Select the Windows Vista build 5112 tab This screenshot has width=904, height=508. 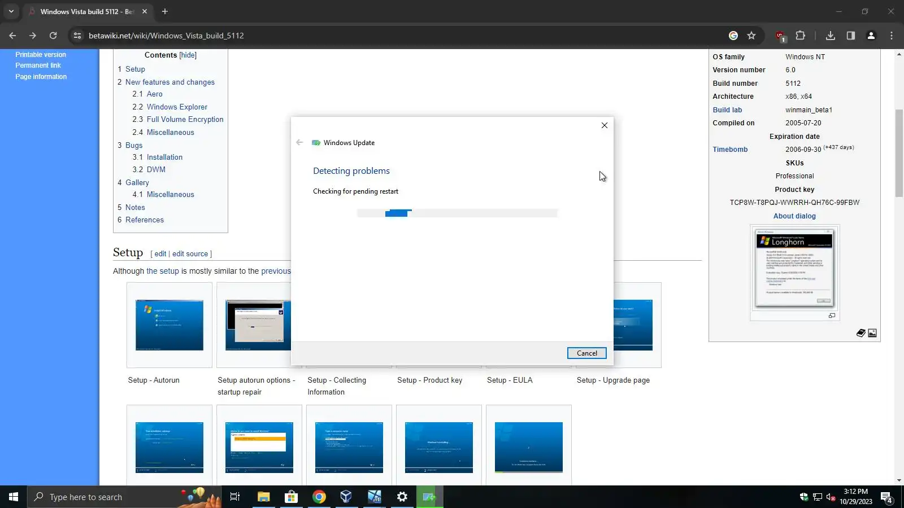coord(88,11)
